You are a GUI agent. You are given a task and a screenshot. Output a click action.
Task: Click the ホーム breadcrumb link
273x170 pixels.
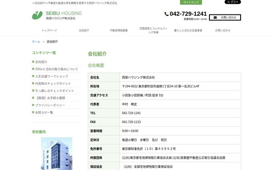point(36,42)
